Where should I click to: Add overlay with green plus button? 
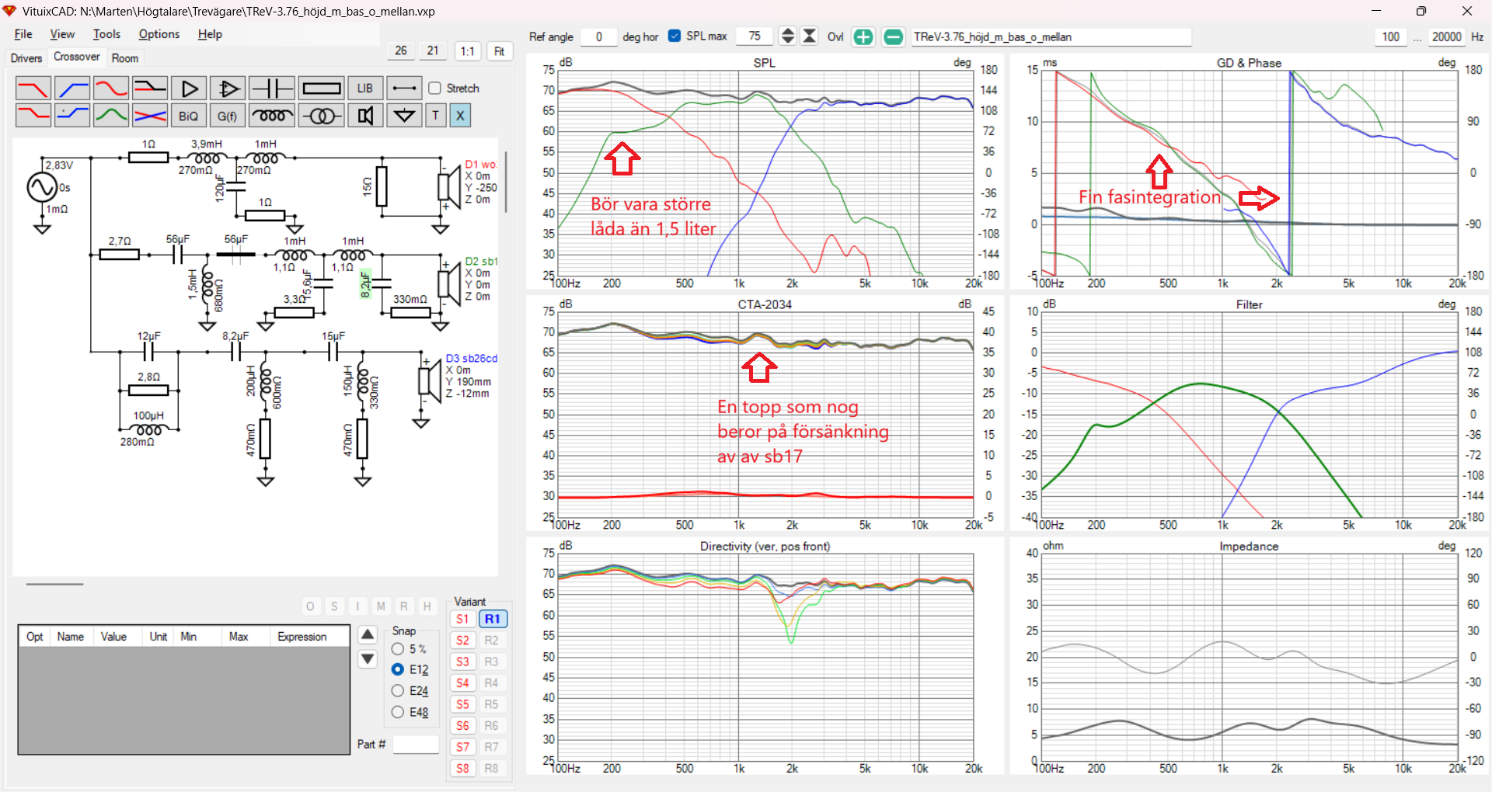[863, 36]
